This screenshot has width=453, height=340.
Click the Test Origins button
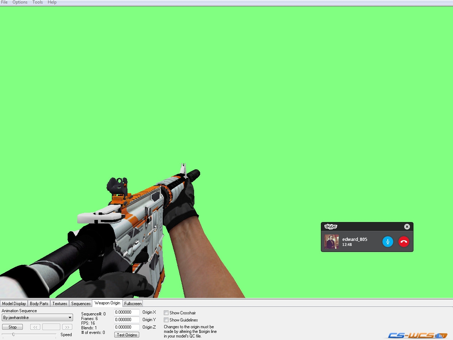coord(127,335)
